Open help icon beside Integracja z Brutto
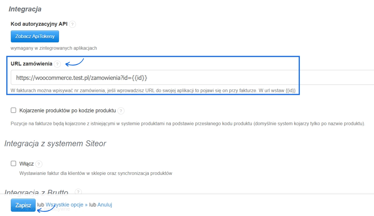This screenshot has width=374, height=216. pyautogui.click(x=78, y=192)
